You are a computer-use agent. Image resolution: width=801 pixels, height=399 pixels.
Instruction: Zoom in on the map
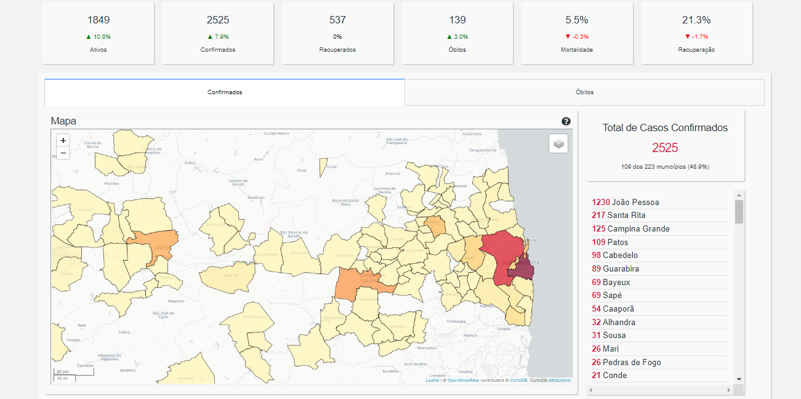(63, 140)
